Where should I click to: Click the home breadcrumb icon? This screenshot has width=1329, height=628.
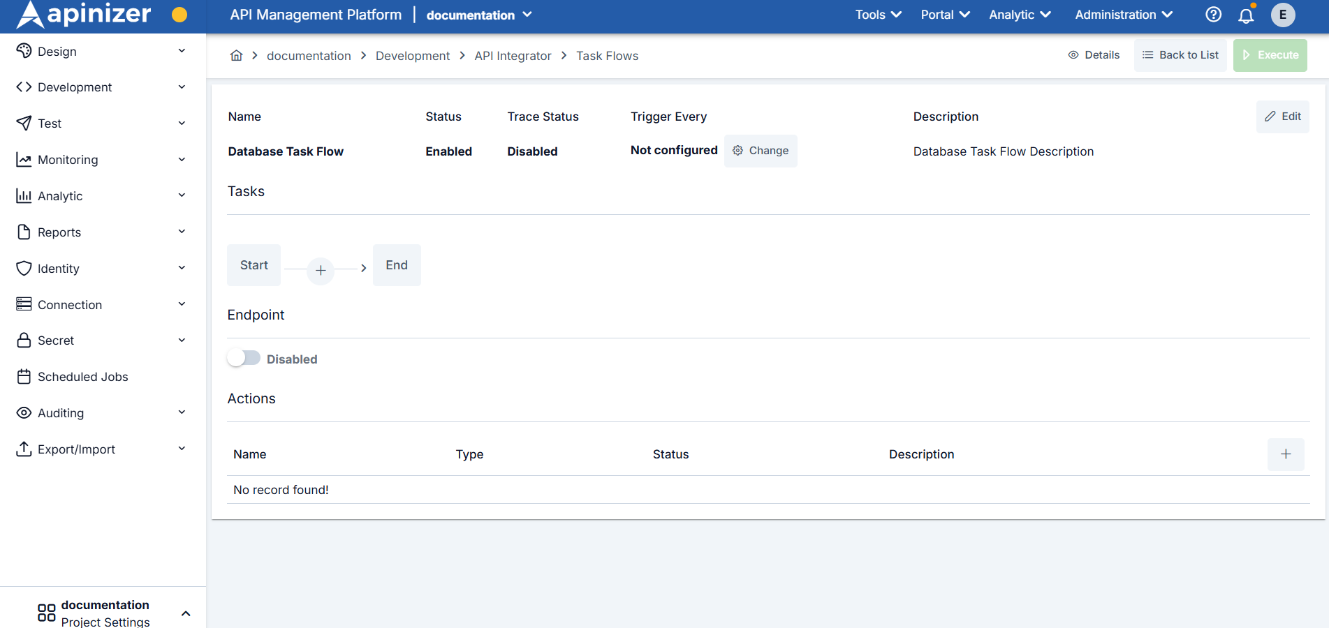coord(236,54)
